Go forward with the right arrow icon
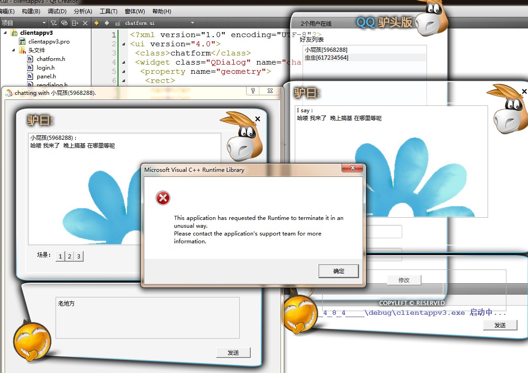 pyautogui.click(x=107, y=23)
